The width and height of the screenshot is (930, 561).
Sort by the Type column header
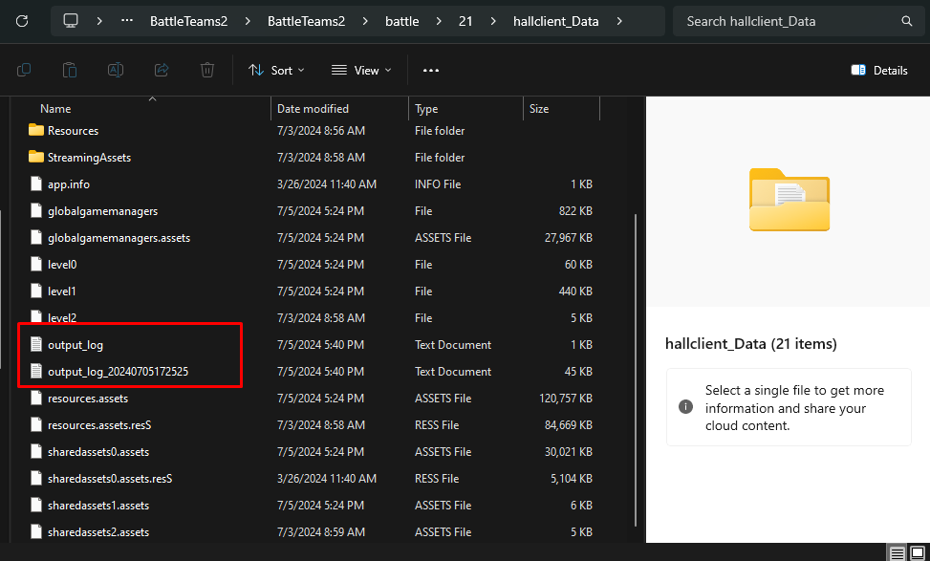(x=426, y=109)
